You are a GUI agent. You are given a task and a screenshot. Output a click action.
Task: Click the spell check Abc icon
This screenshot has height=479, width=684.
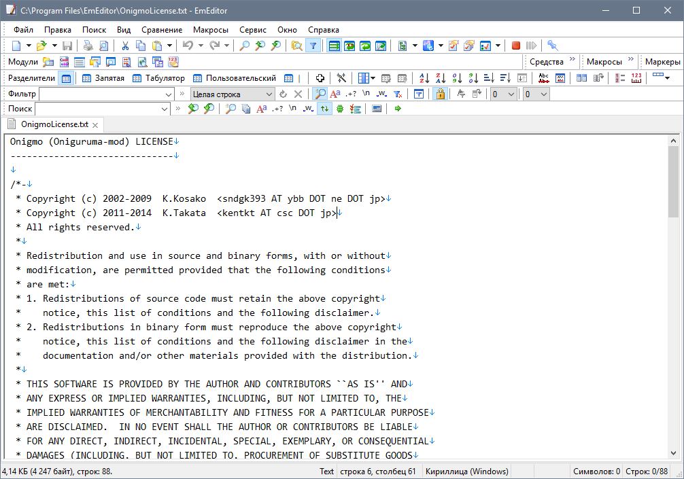tap(543, 78)
